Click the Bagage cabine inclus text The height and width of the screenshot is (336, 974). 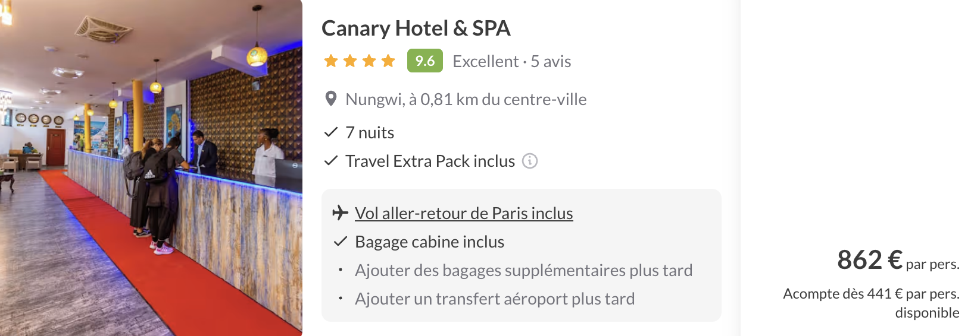click(x=429, y=242)
